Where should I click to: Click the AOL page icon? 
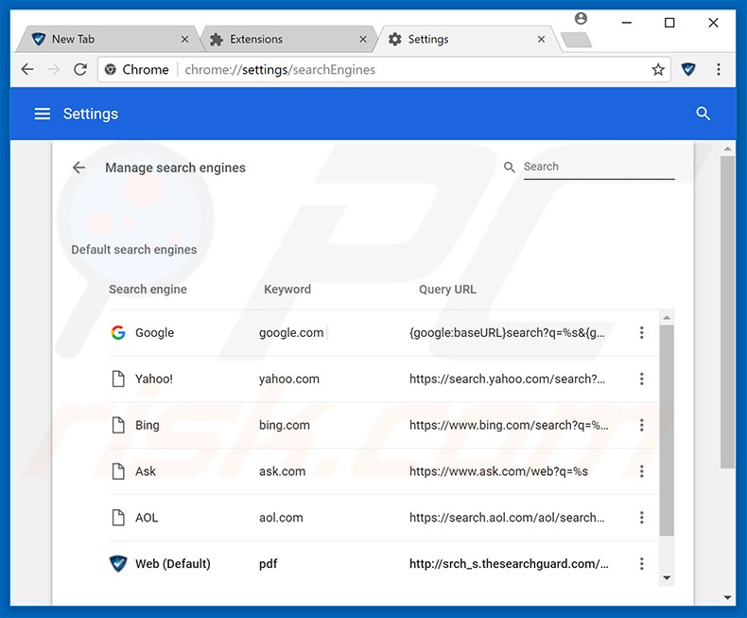coord(118,518)
